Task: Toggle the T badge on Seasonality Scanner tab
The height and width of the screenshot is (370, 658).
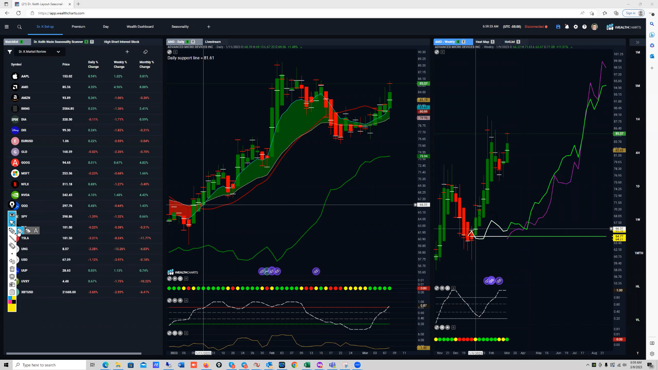Action: 92,42
